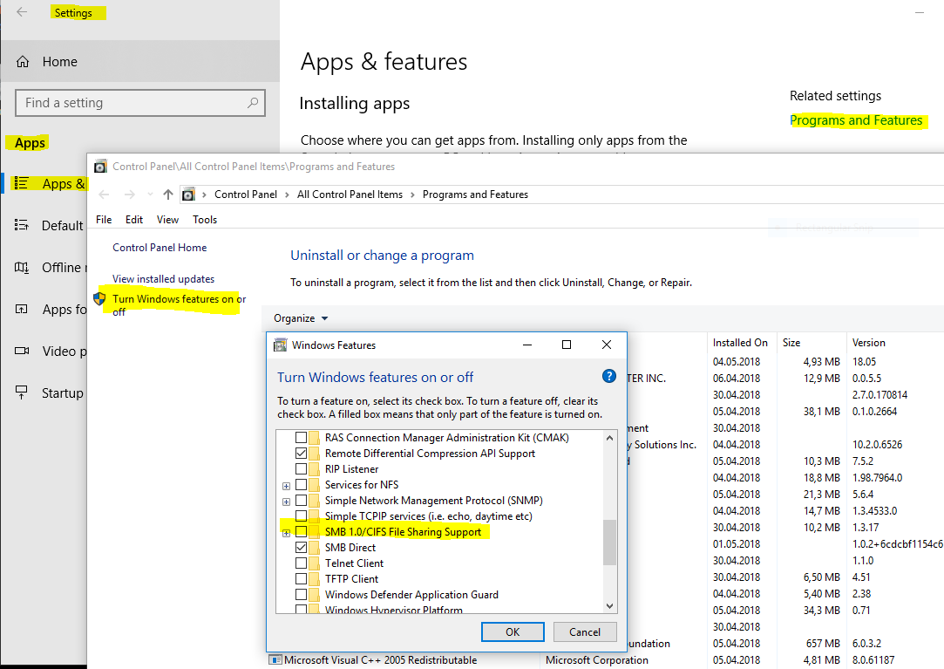The width and height of the screenshot is (944, 669).
Task: Select Apps for websites sidebar icon
Action: click(21, 309)
